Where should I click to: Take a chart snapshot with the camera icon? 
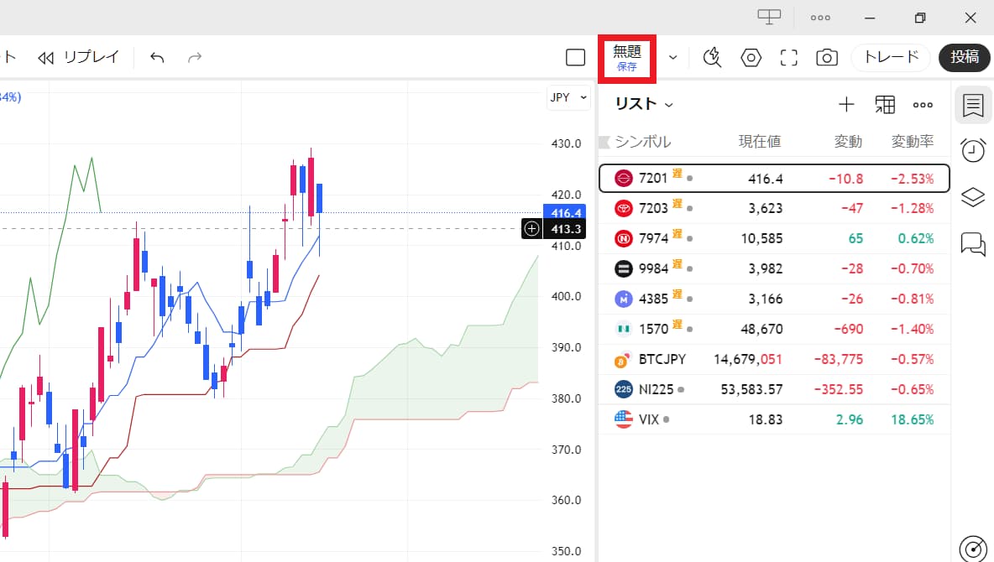[x=826, y=57]
